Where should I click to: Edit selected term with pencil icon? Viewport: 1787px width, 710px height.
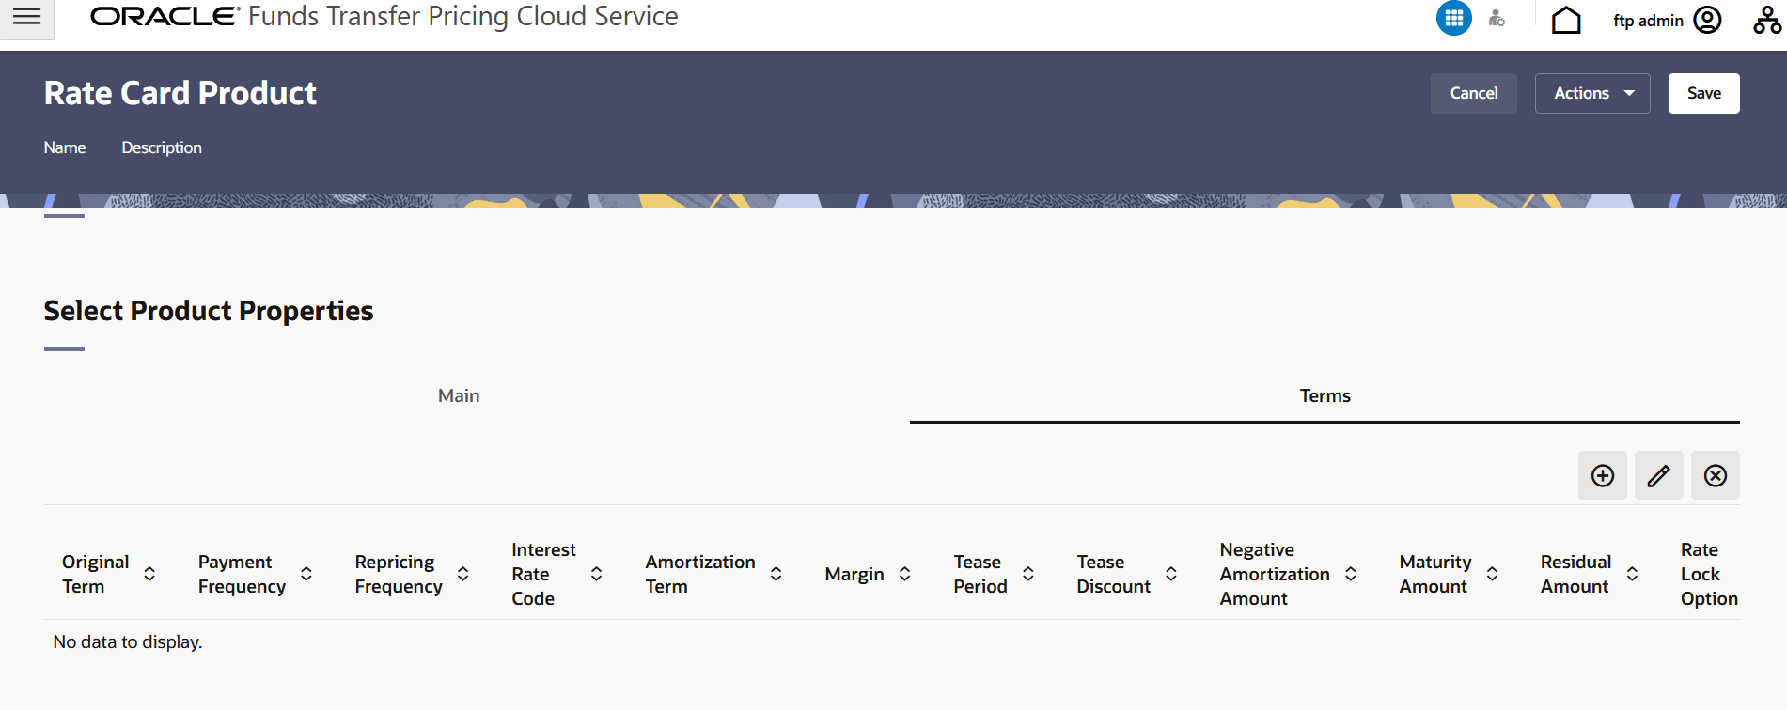(x=1659, y=475)
